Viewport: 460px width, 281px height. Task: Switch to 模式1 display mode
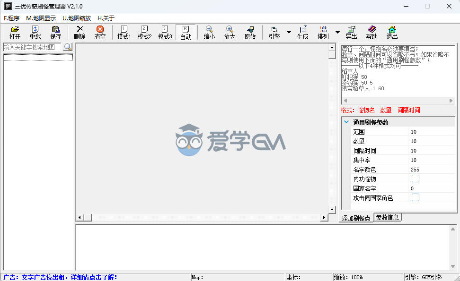[124, 33]
